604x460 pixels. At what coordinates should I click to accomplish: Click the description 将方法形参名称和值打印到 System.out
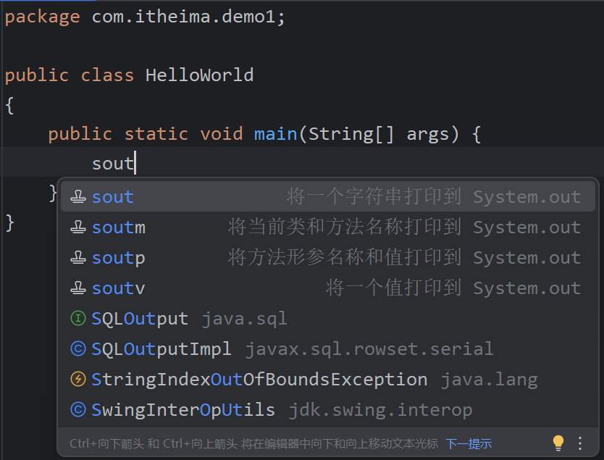404,257
